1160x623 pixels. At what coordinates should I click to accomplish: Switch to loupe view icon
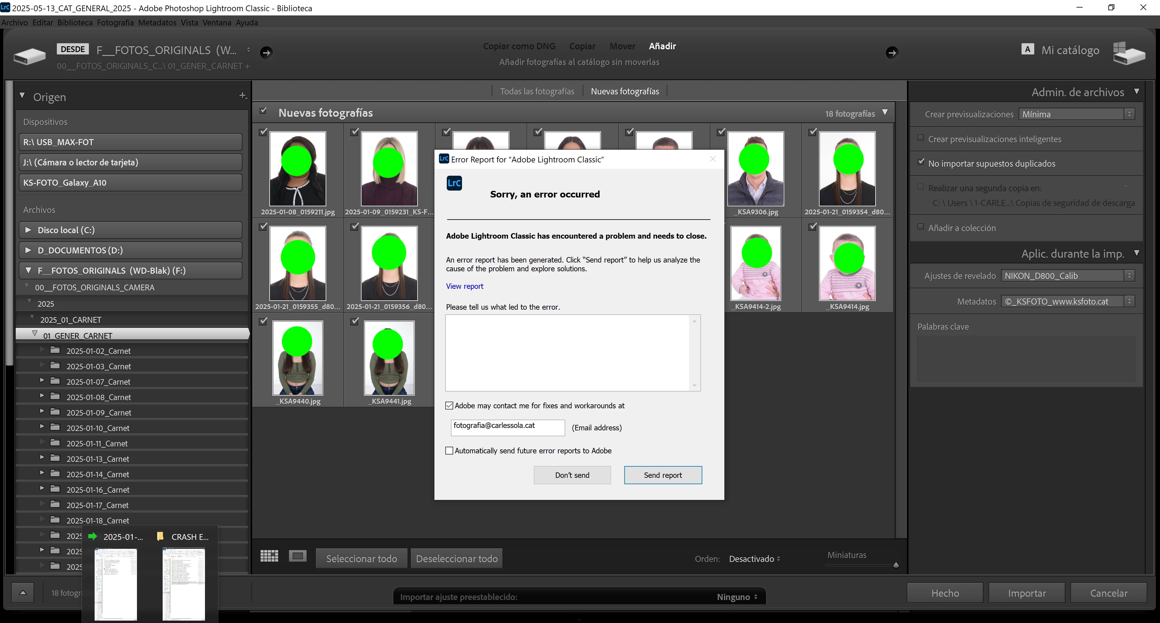tap(298, 556)
